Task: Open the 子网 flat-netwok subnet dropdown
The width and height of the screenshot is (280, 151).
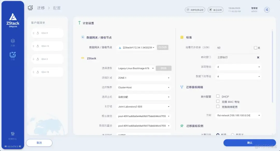Action: click(238, 115)
